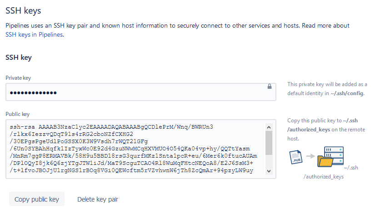The width and height of the screenshot is (375, 212).
Task: Click the SSH key section subheading
Action: click(x=18, y=58)
